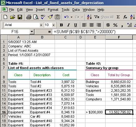Open a file with the folder icon
This screenshot has height=127, width=136.
(x=13, y=17)
